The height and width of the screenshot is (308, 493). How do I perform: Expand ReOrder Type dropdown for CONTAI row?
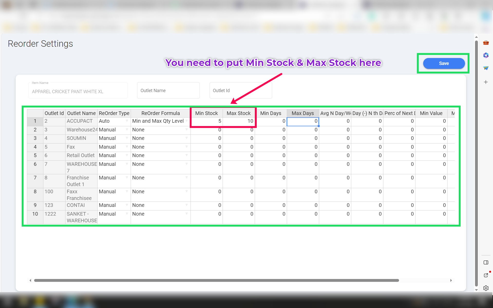pos(127,205)
